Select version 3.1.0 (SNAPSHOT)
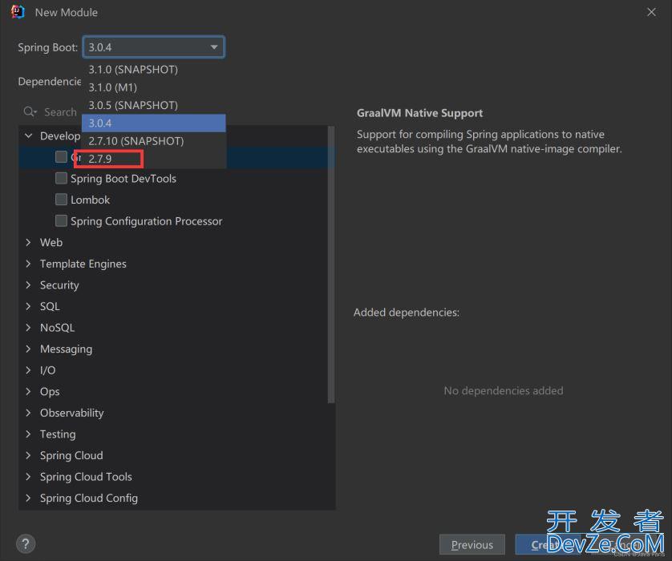The width and height of the screenshot is (672, 561). click(153, 70)
